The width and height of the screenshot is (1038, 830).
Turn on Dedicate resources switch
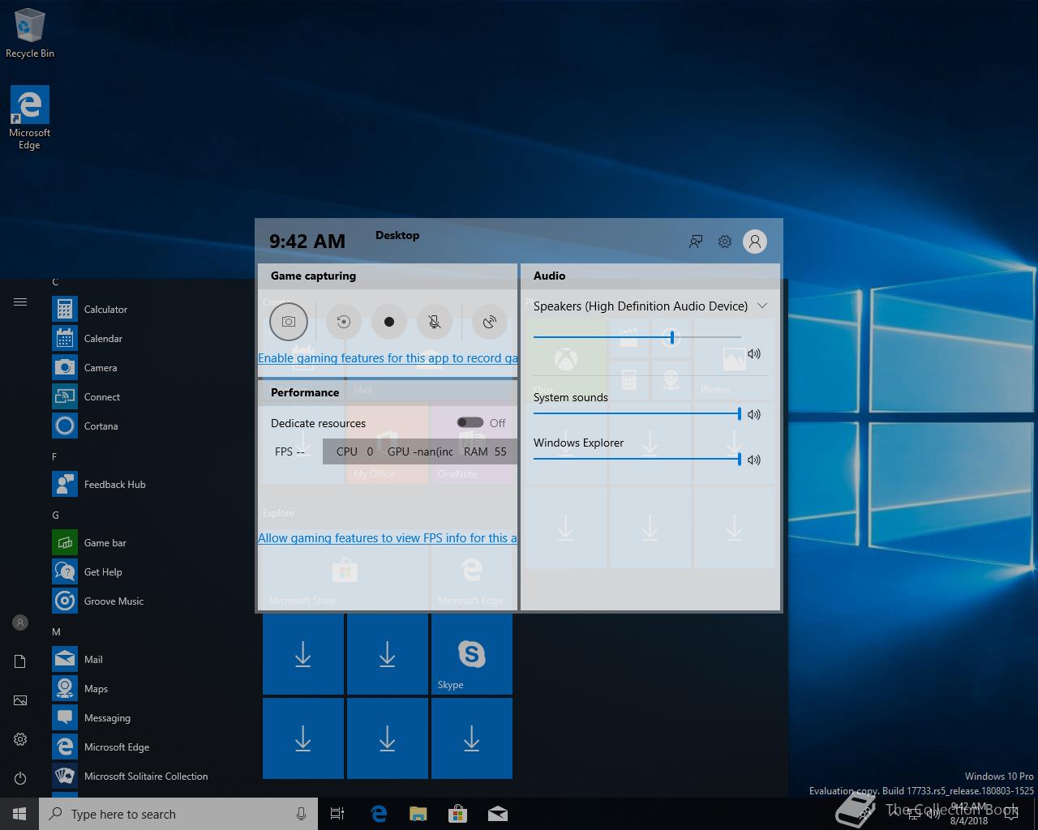(x=470, y=422)
